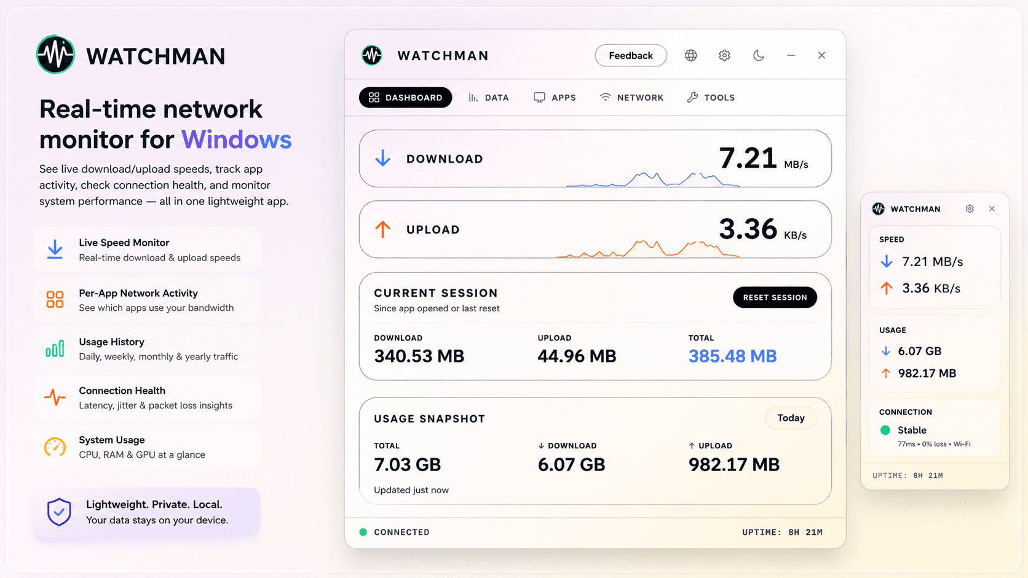Close the mini Watchman widget
This screenshot has width=1028, height=578.
[x=992, y=209]
